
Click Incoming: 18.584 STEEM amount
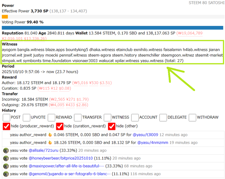pyautogui.click(x=35, y=99)
